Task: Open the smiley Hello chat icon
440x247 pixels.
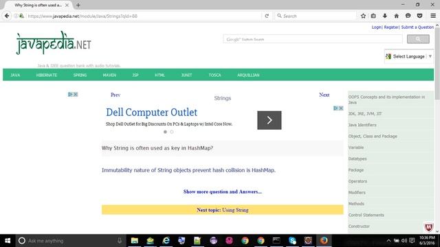Action: click(408, 16)
